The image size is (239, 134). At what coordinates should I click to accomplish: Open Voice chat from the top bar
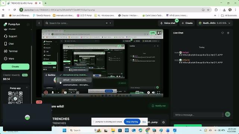coord(168,23)
